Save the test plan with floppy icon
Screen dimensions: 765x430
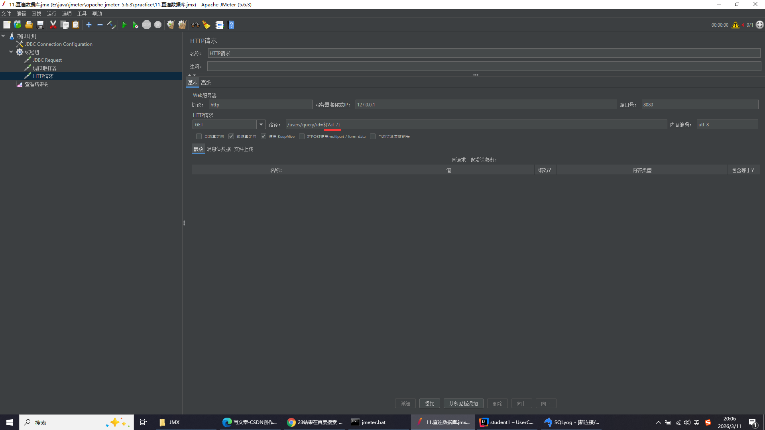coord(40,25)
